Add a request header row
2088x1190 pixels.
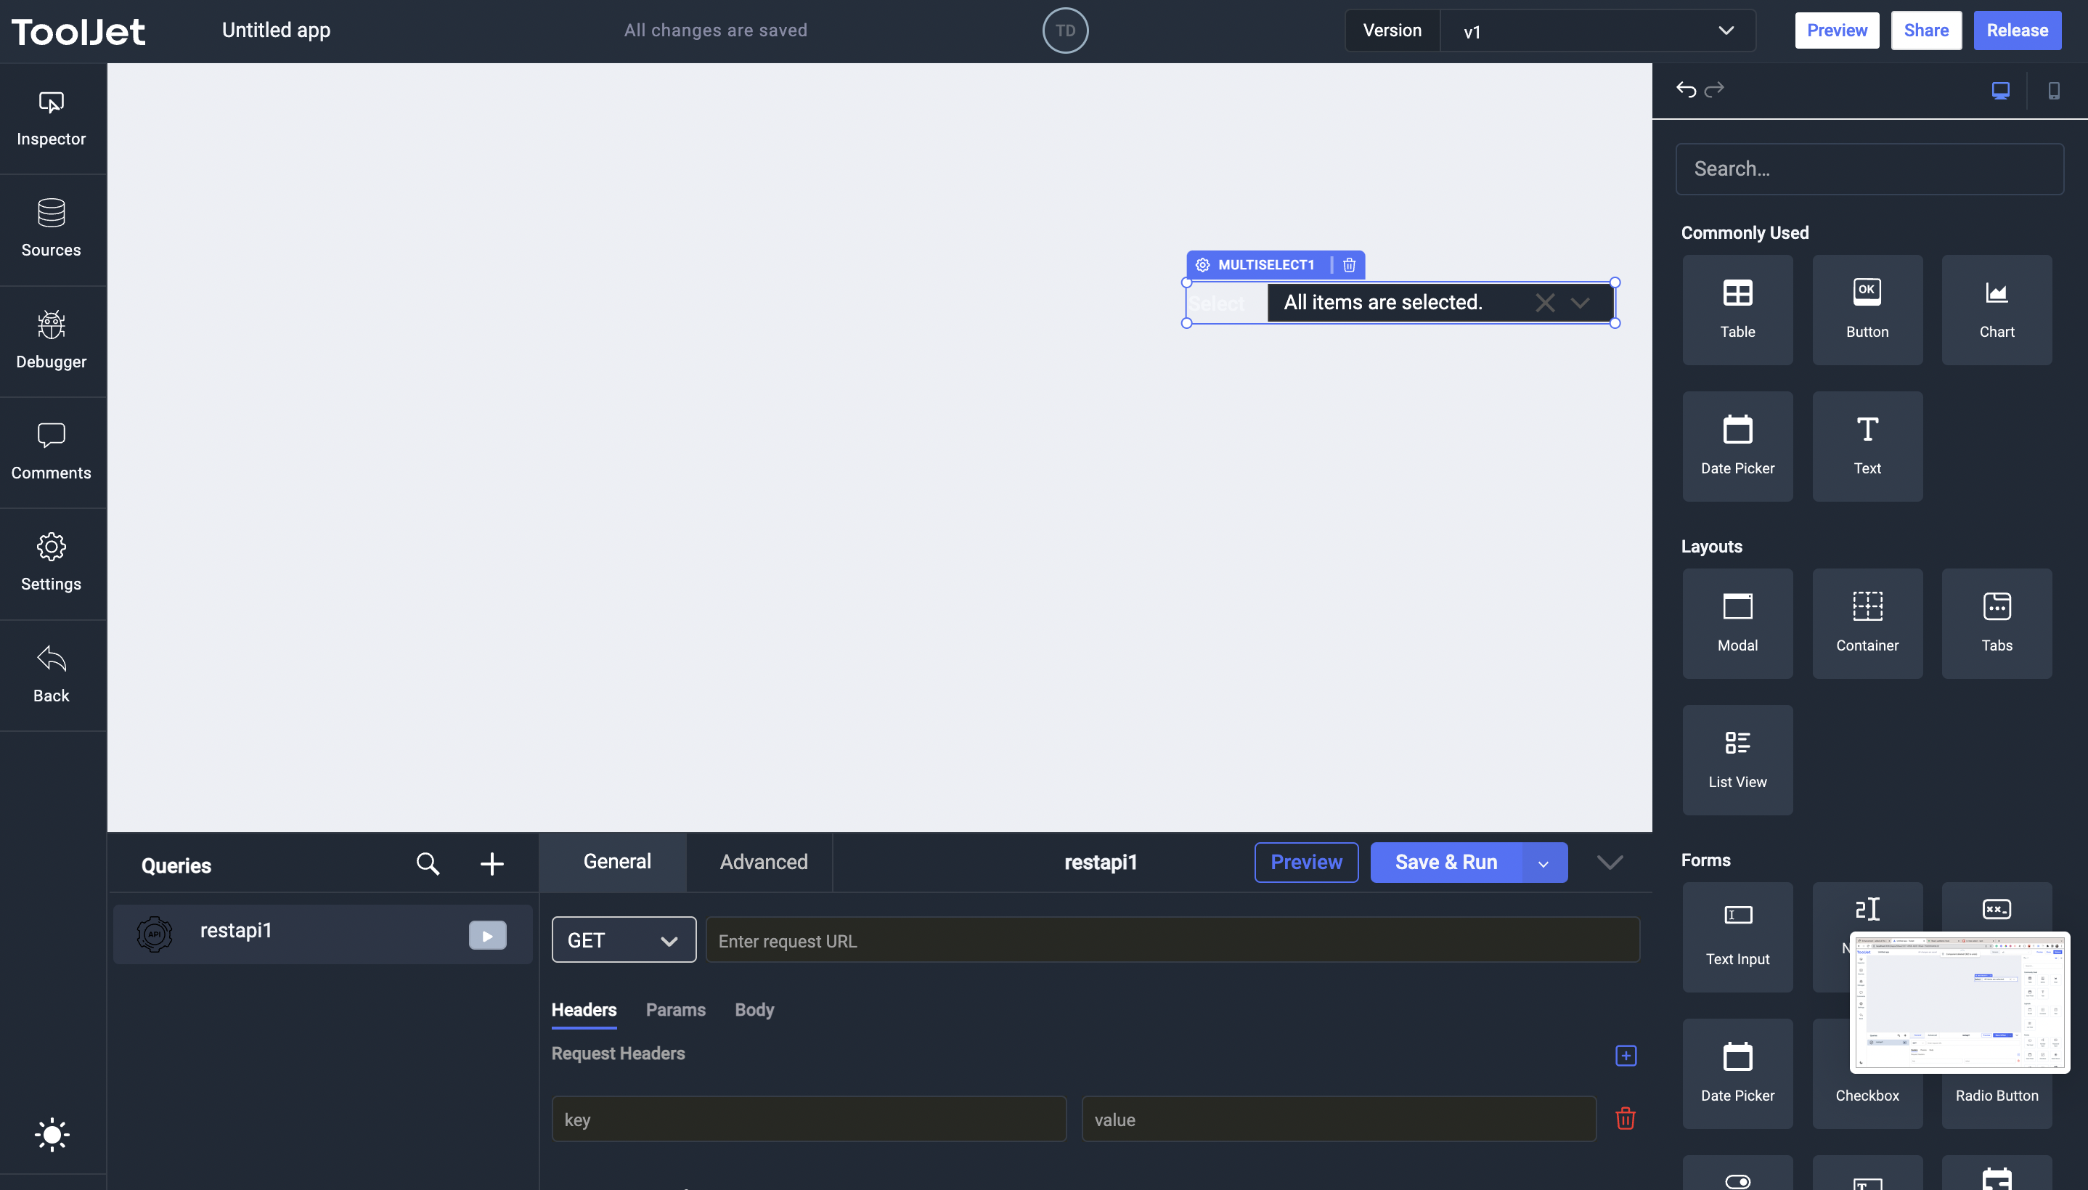click(x=1626, y=1056)
